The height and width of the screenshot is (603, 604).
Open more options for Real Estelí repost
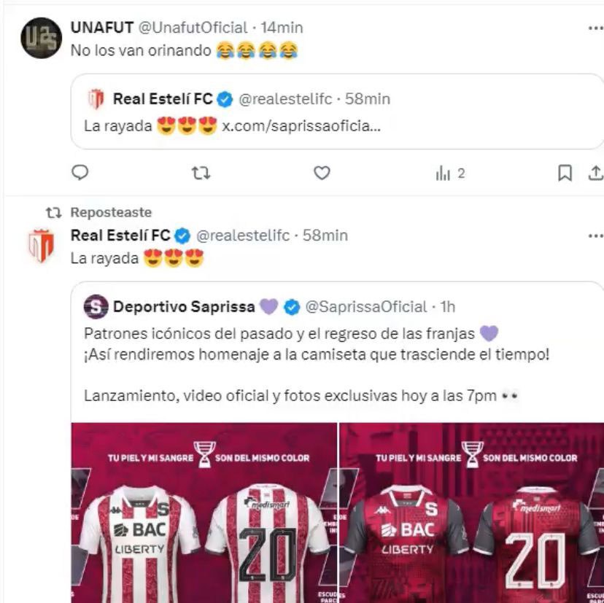coord(595,236)
